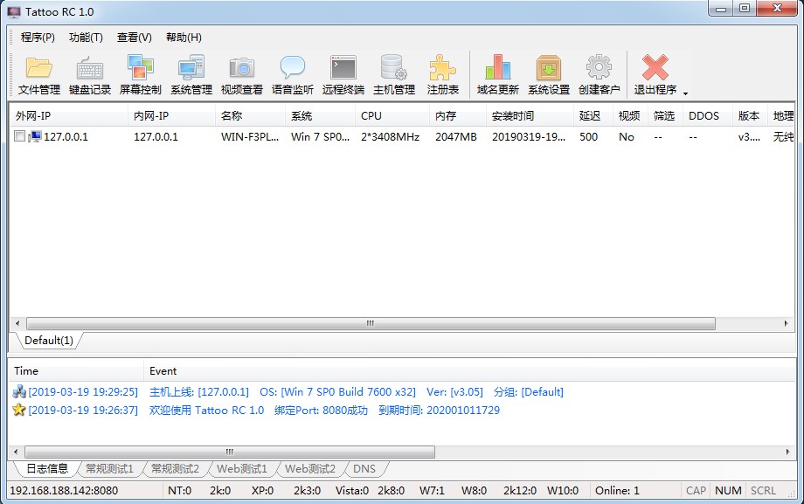Click the 20190319-19... install time cell
Image resolution: width=804 pixels, height=504 pixels.
point(529,137)
